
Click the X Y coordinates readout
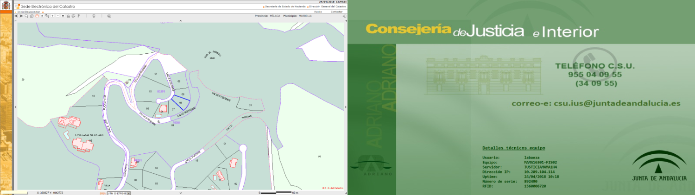tap(50, 193)
